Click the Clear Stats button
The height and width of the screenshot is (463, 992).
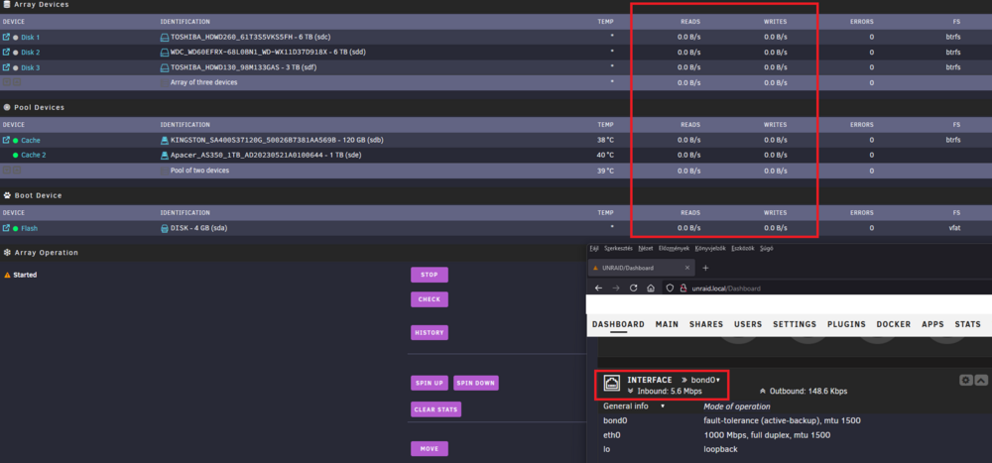[x=435, y=409]
